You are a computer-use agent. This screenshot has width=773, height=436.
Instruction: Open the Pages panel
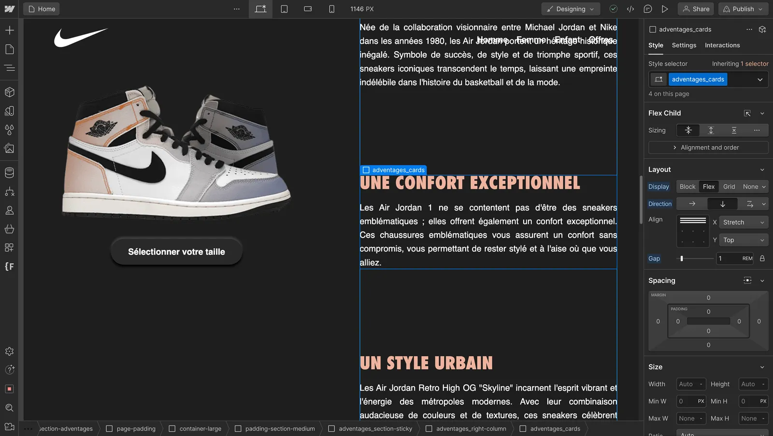point(9,49)
